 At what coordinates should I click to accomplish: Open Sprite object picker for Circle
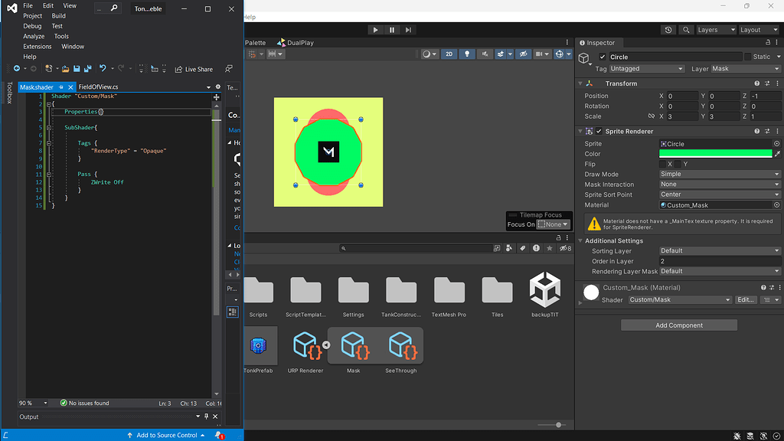pyautogui.click(x=776, y=144)
